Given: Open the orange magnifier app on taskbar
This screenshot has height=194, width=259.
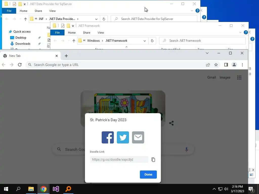Looking at the screenshot, I should pos(68,189).
